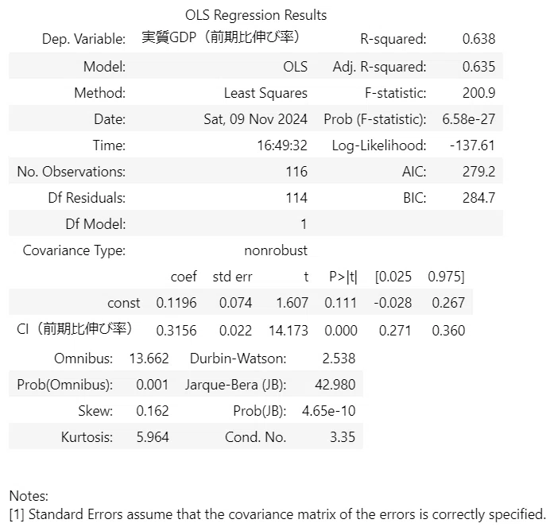The width and height of the screenshot is (550, 531).
Task: Select the t value 14.173
Action: [x=289, y=331]
